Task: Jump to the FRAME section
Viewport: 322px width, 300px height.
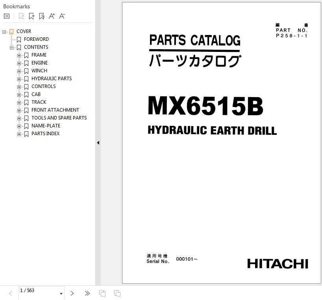Action: click(x=39, y=55)
